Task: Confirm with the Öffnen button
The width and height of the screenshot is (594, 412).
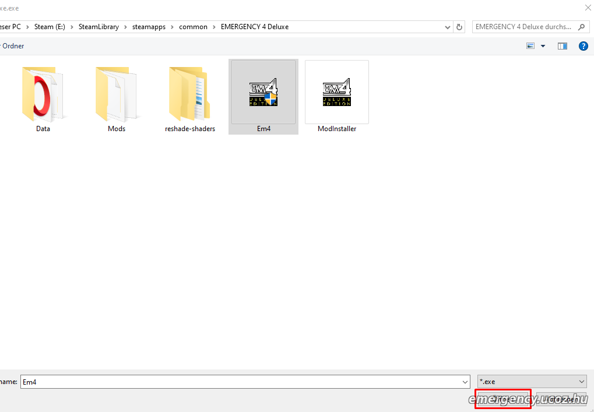Action: click(503, 399)
